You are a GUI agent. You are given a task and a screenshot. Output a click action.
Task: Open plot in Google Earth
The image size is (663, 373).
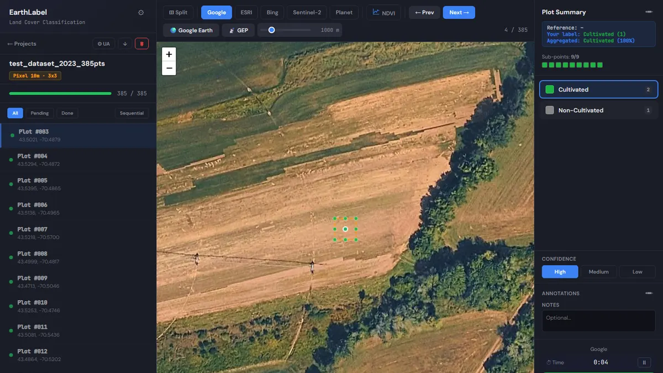click(x=191, y=30)
